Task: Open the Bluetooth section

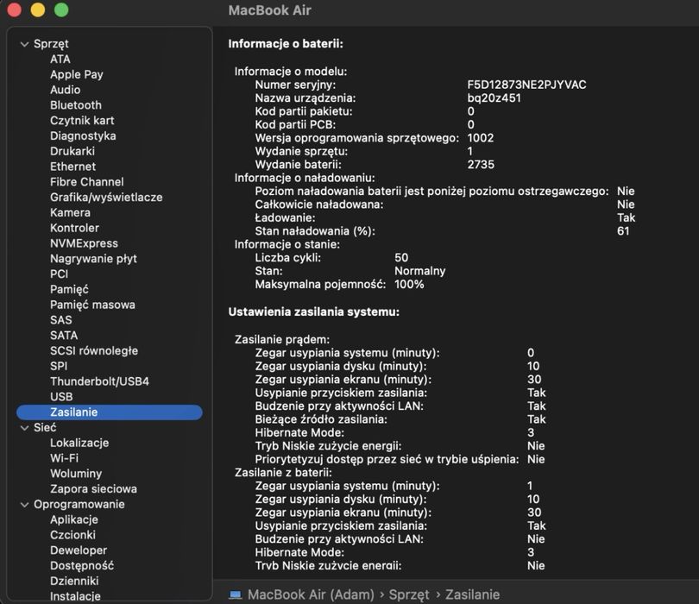Action: (x=76, y=105)
